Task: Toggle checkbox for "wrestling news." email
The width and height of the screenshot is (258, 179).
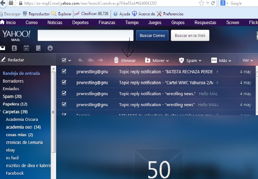Action: (x=64, y=93)
